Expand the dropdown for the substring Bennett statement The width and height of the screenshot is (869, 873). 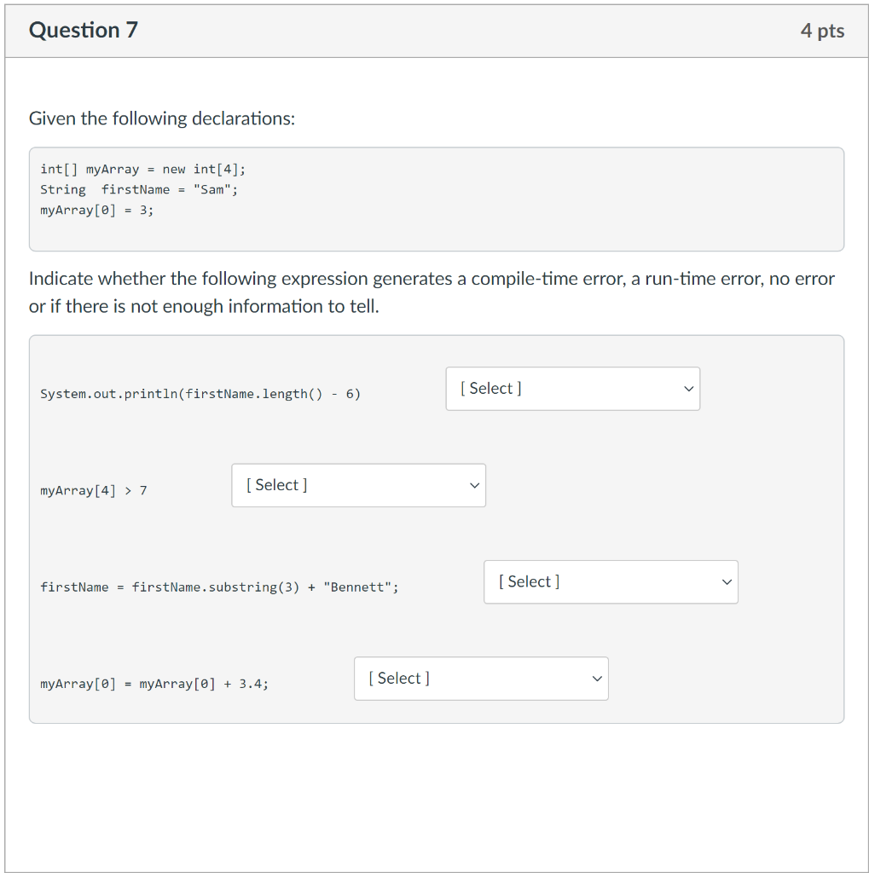point(611,581)
